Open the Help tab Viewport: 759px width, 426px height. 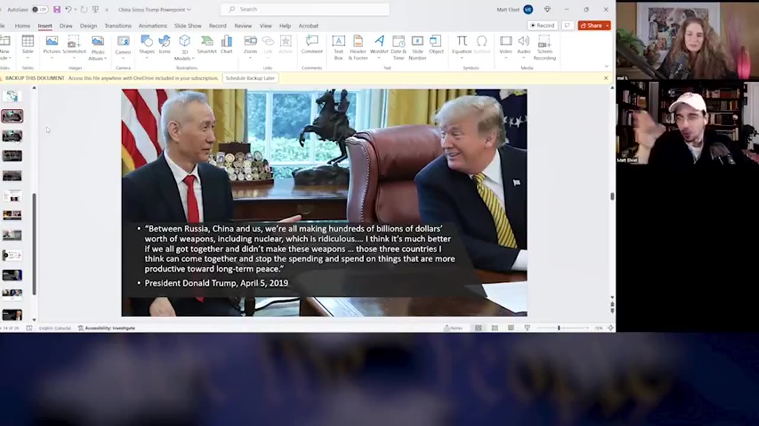pyautogui.click(x=285, y=26)
